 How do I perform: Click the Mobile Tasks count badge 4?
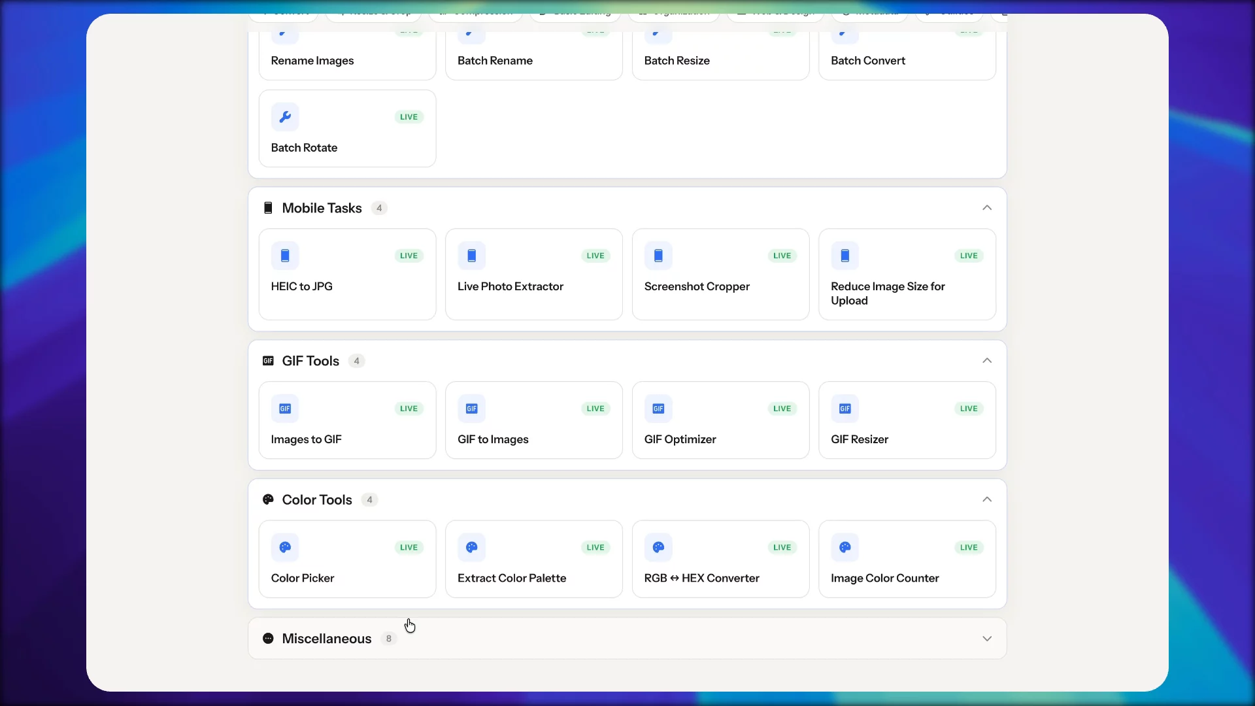[x=379, y=208]
